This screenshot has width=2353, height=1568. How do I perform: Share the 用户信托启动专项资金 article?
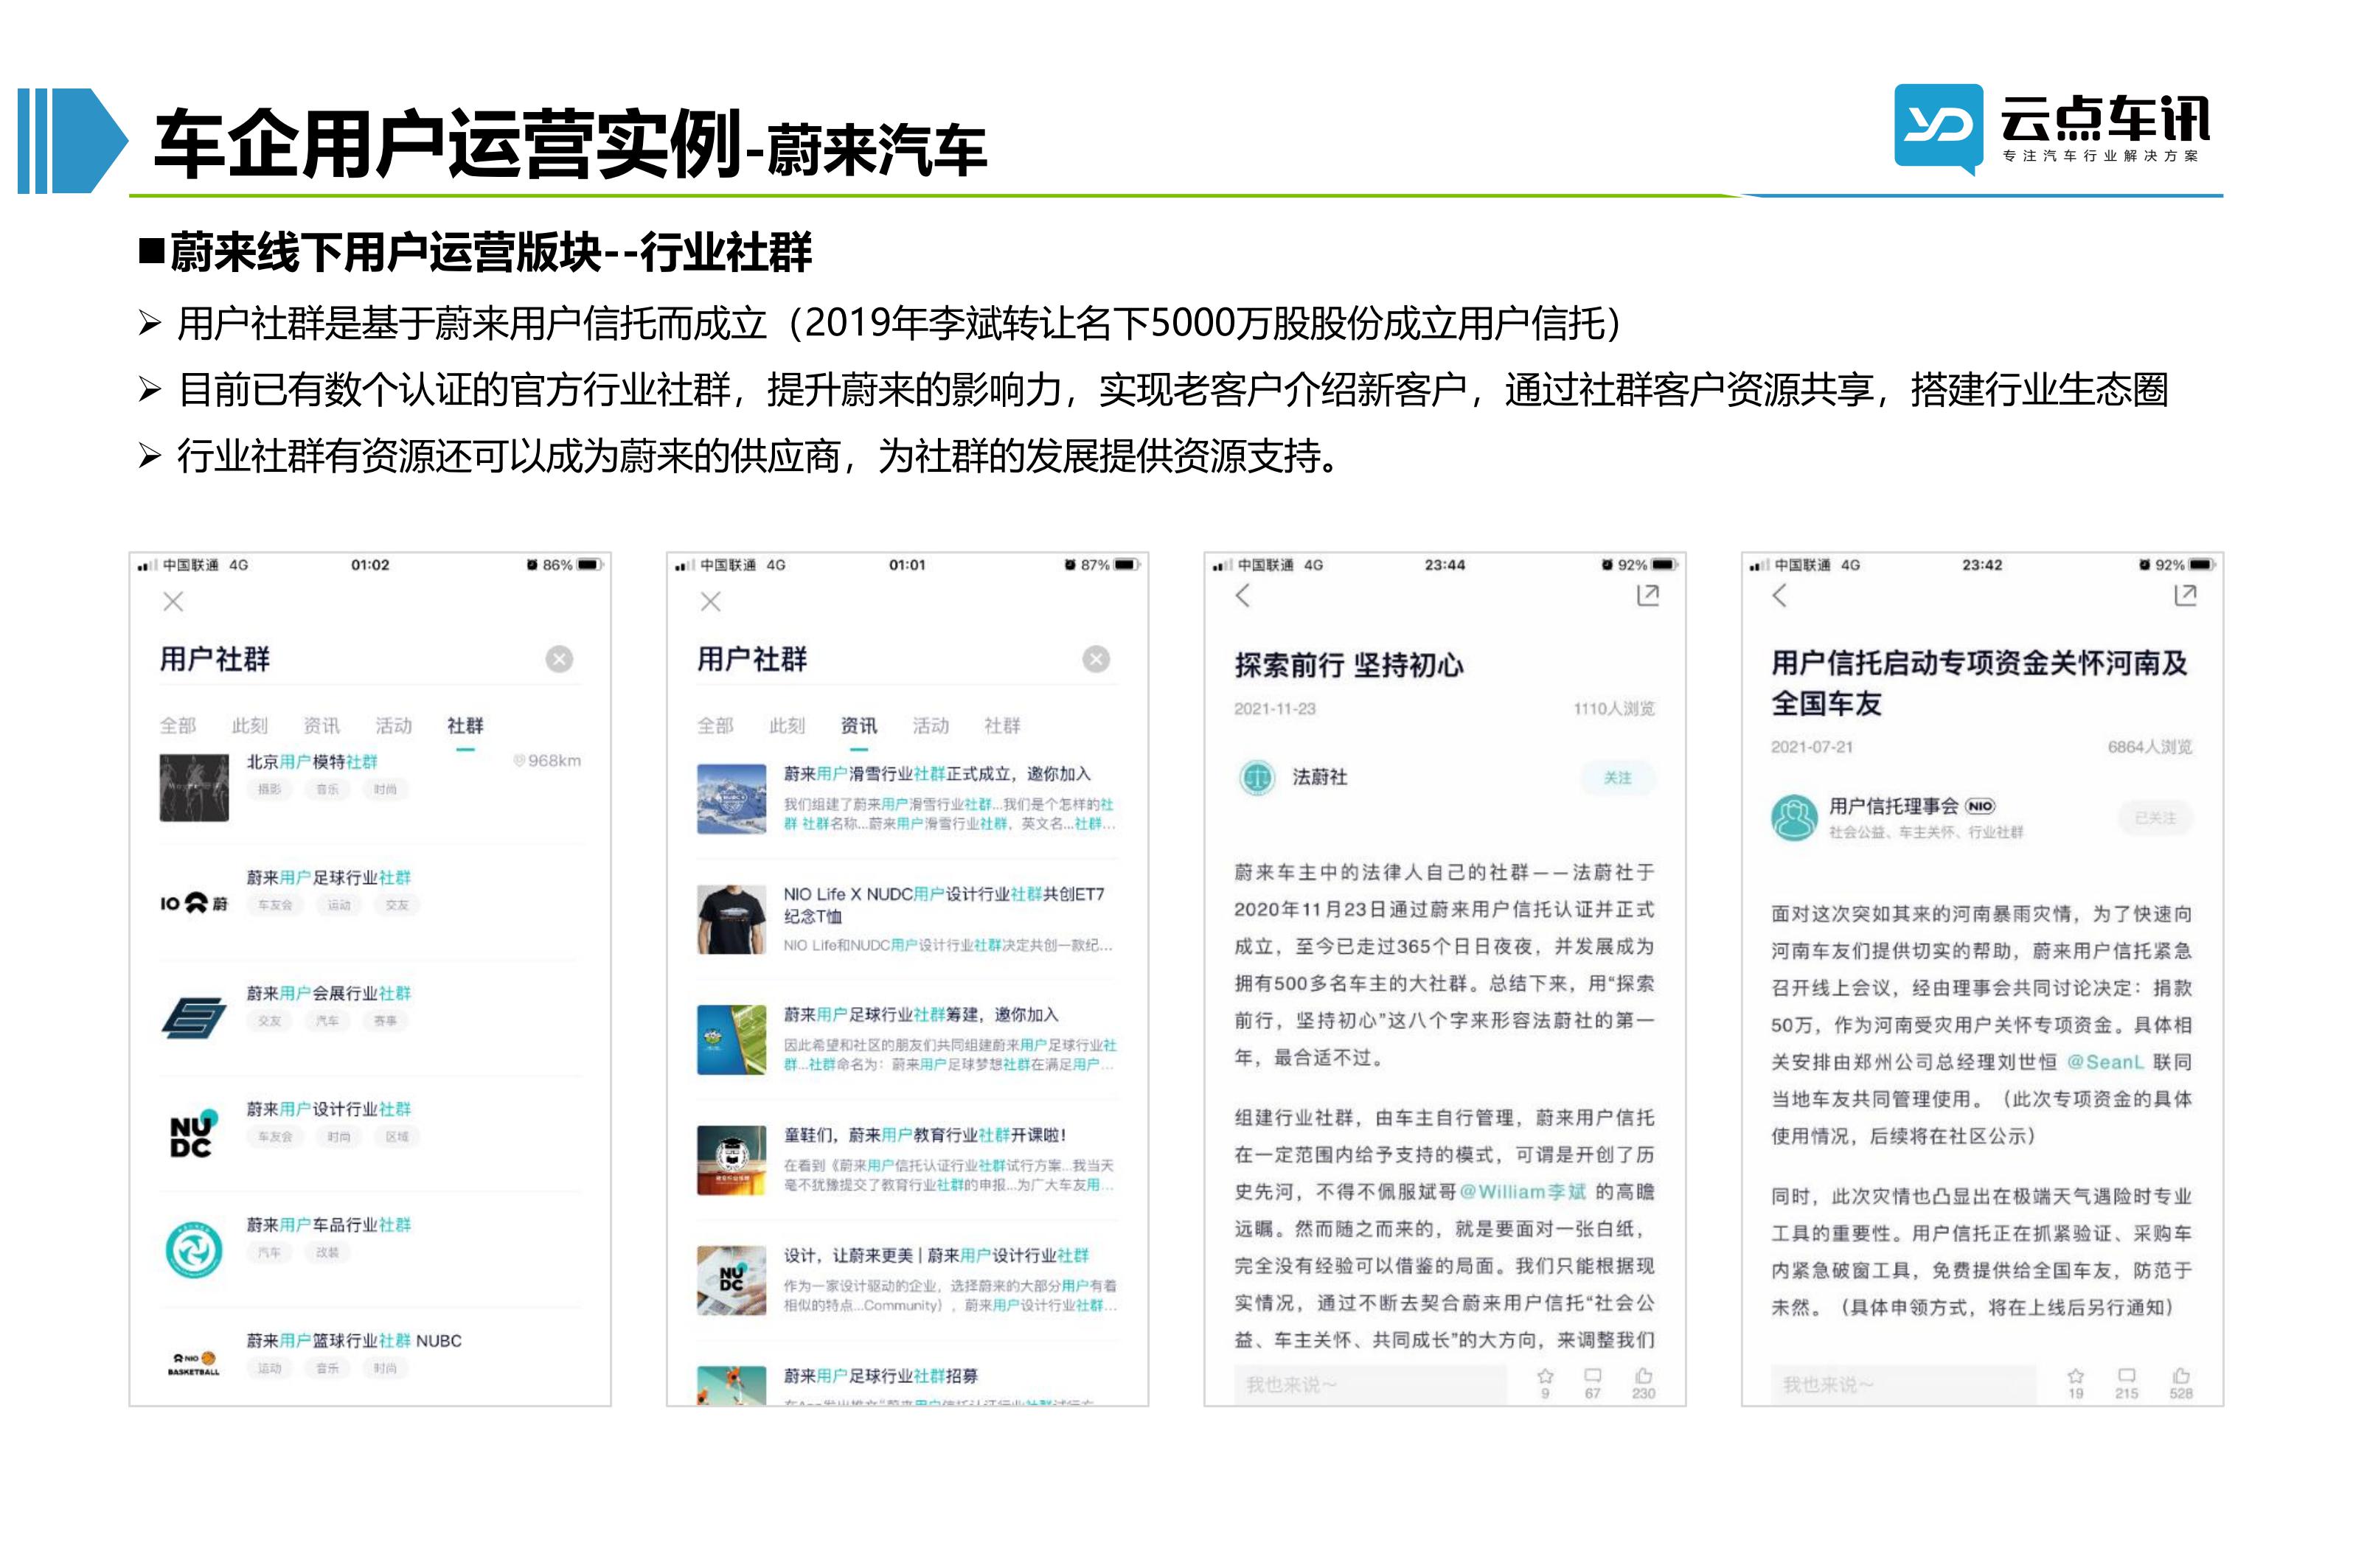[2185, 595]
